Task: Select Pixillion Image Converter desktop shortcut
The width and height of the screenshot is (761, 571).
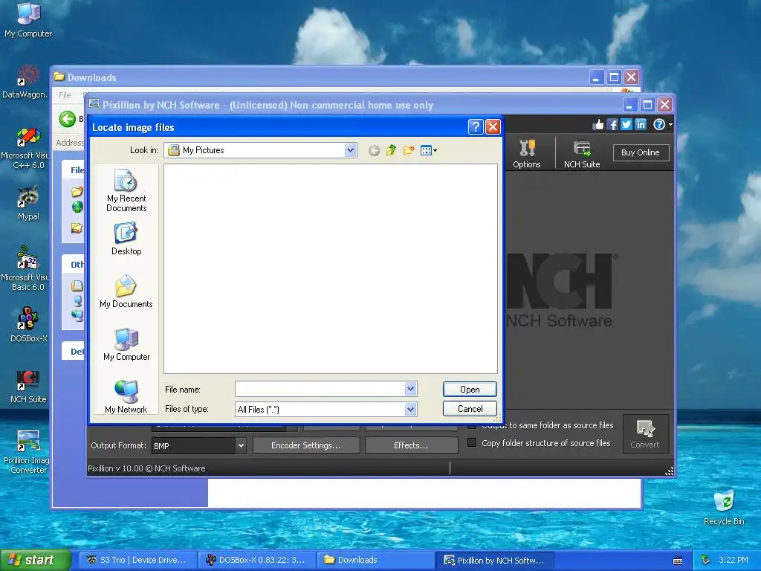Action: [27, 453]
